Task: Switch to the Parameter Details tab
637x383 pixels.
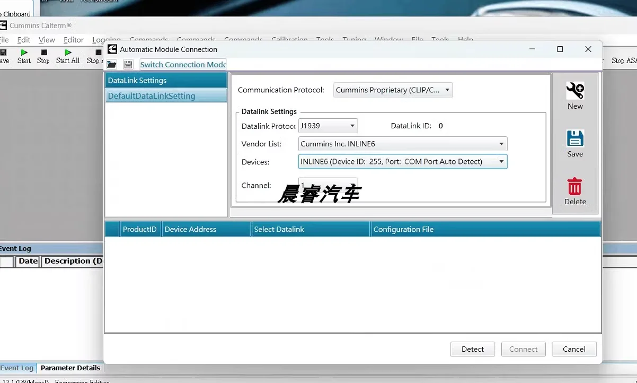Action: point(70,368)
